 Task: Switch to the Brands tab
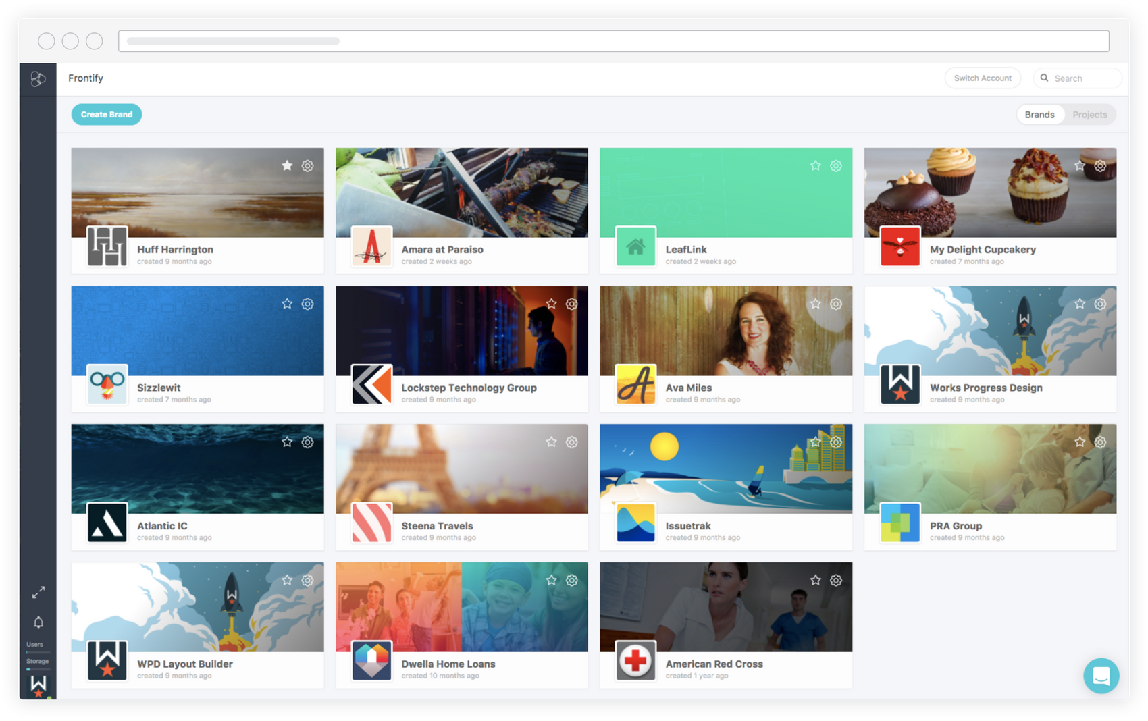point(1039,115)
